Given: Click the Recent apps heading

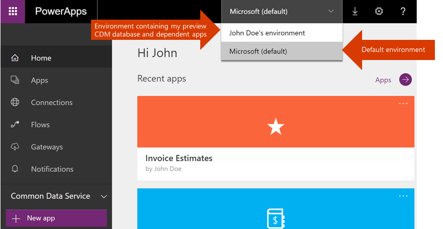Looking at the screenshot, I should click(x=162, y=79).
